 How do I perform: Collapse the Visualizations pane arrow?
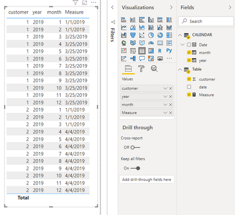point(171,8)
